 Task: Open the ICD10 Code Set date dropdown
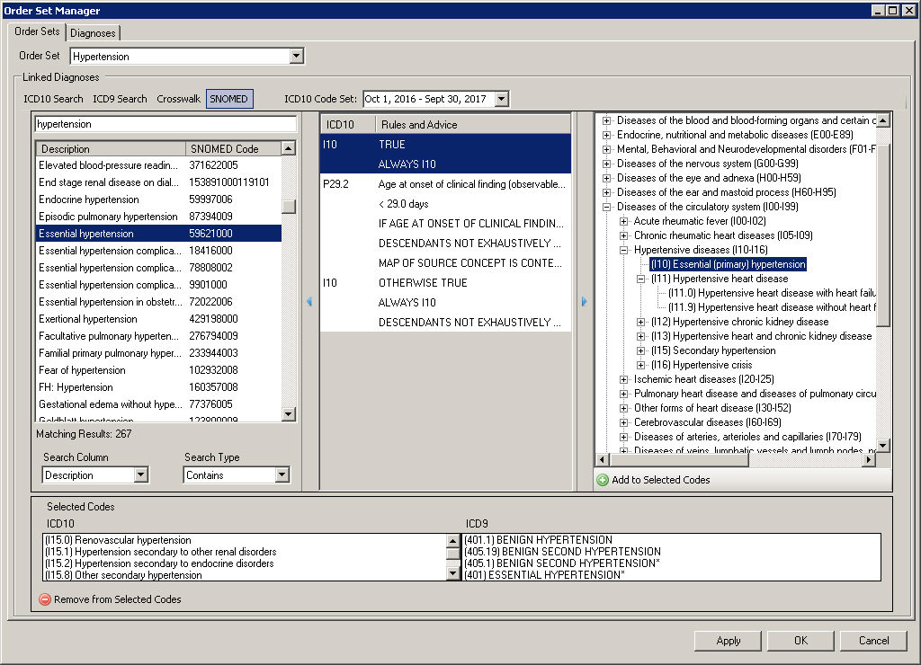pyautogui.click(x=502, y=99)
